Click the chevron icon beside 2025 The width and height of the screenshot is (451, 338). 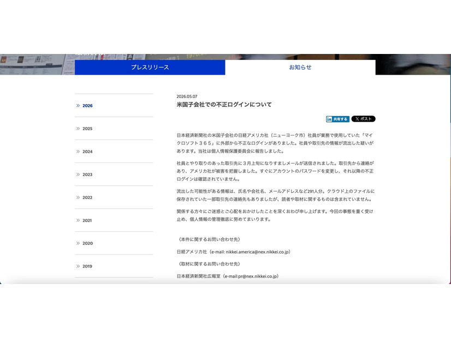(78, 129)
